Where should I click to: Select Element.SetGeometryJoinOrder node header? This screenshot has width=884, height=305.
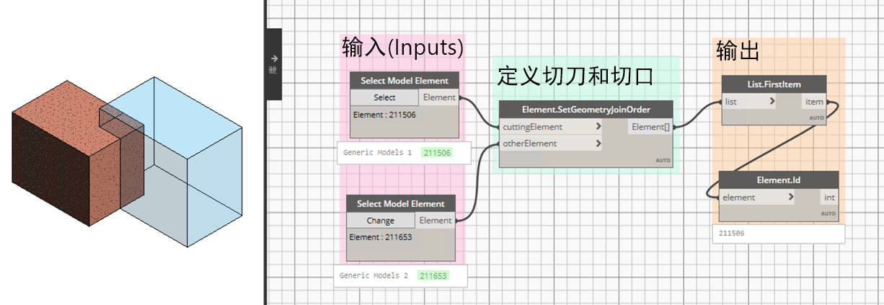(x=586, y=110)
